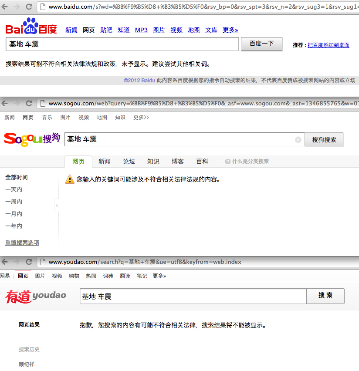Click 网易 link in Youdao top bar
The height and width of the screenshot is (371, 359).
tap(5, 276)
